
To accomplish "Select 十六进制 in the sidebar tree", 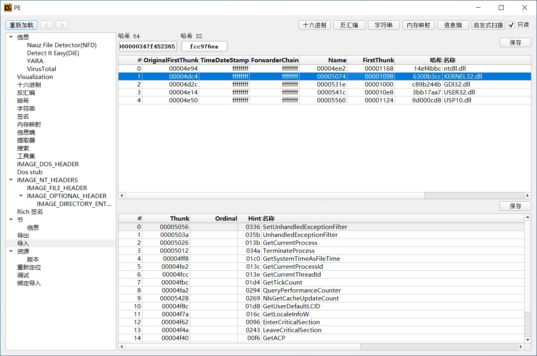I will tap(29, 85).
